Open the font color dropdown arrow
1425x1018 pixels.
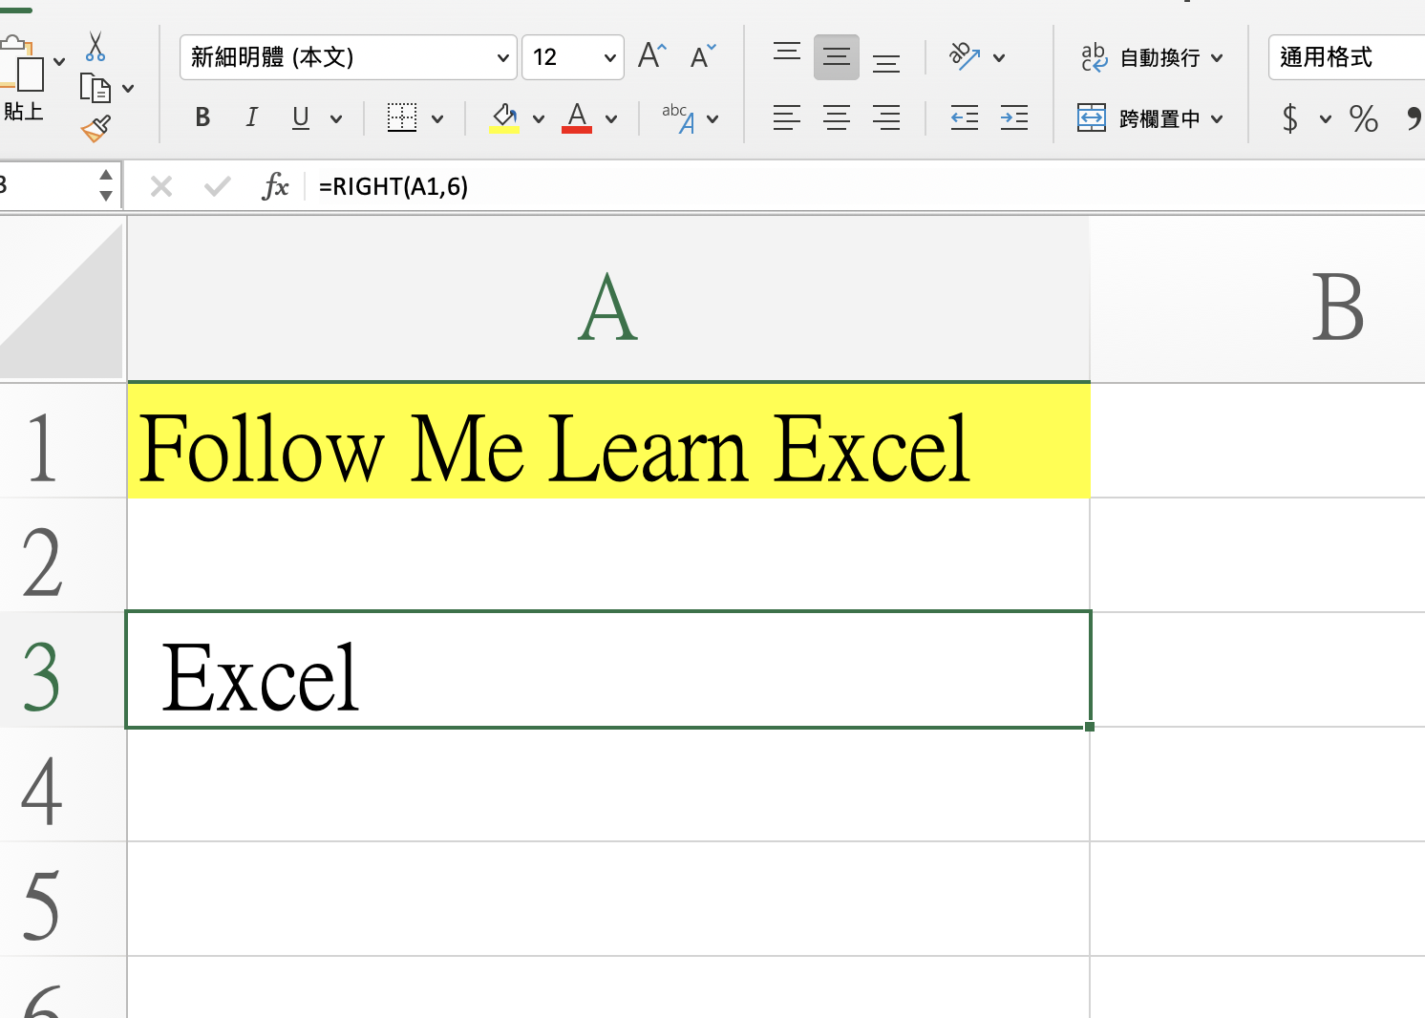[611, 119]
